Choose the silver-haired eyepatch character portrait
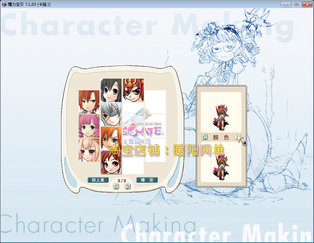Image resolution: width=314 pixels, height=243 pixels. (111, 114)
